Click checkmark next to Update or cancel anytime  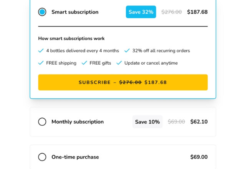tap(119, 63)
